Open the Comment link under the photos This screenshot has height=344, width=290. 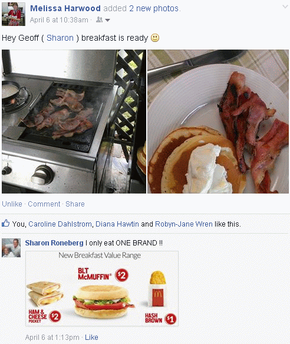point(44,204)
